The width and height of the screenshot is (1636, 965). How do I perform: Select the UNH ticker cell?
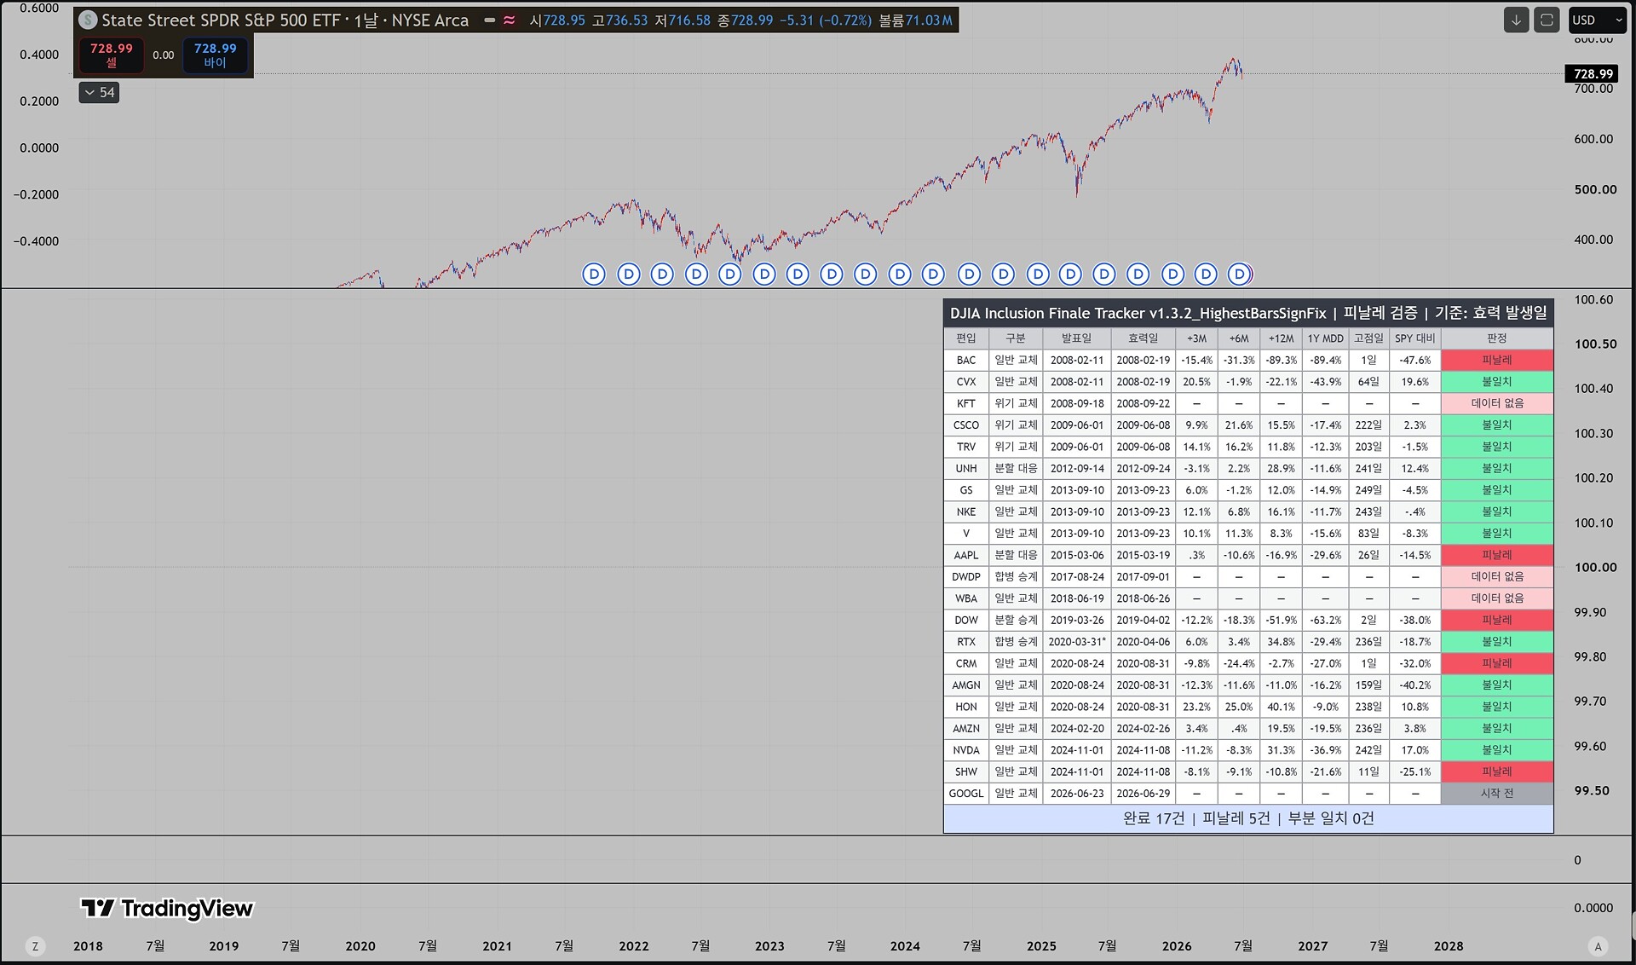[x=966, y=469]
